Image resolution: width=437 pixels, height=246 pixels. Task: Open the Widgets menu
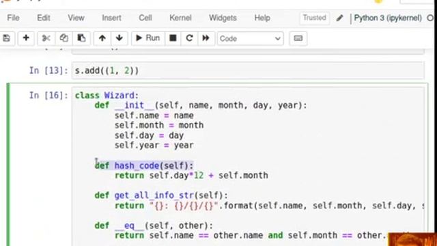click(223, 18)
